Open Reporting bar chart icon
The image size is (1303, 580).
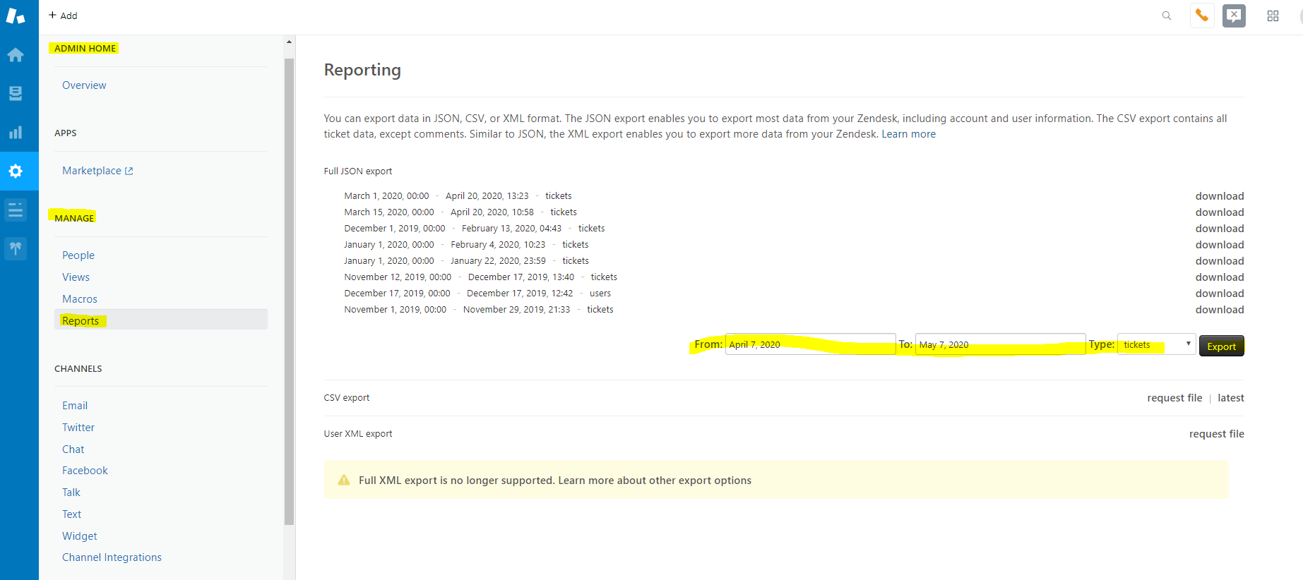[x=16, y=132]
